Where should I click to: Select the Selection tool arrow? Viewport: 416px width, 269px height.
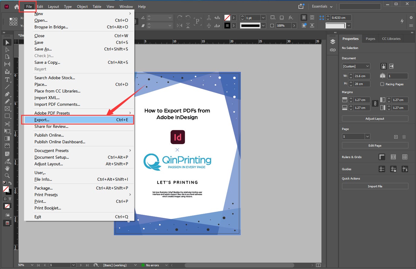7,42
